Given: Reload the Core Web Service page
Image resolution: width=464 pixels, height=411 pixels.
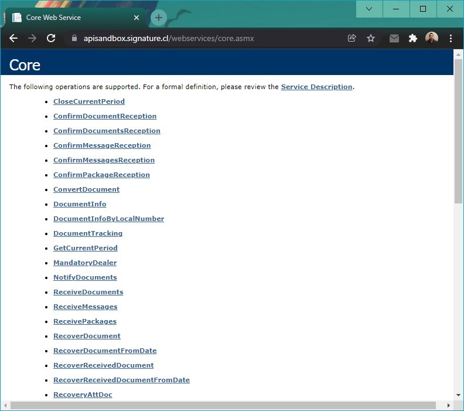Looking at the screenshot, I should (51, 38).
